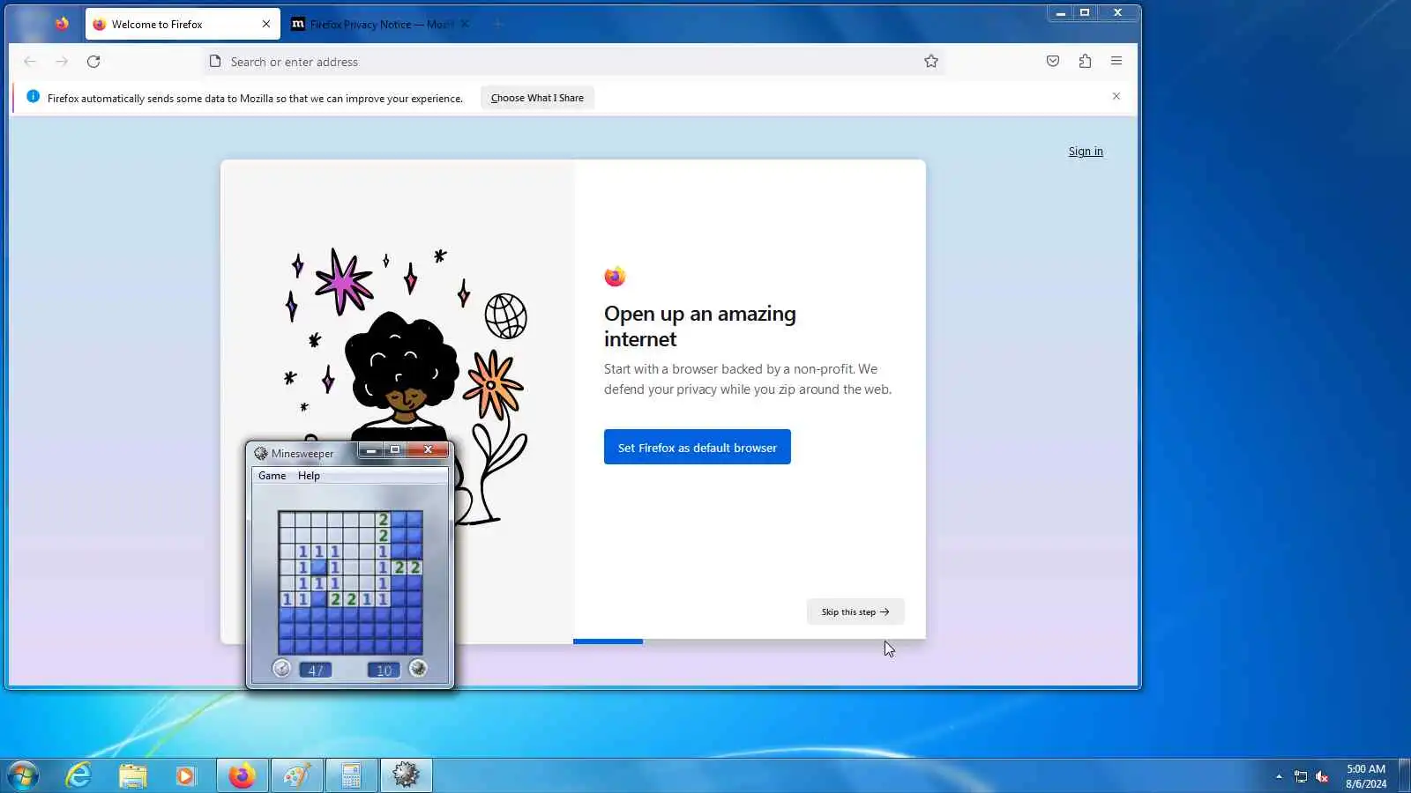Click the Firefox taskbar button
1411x793 pixels.
click(242, 775)
